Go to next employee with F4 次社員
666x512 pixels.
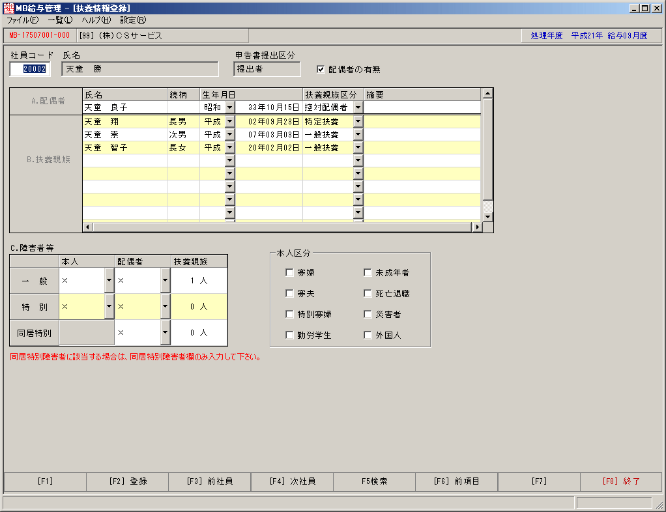(x=292, y=481)
